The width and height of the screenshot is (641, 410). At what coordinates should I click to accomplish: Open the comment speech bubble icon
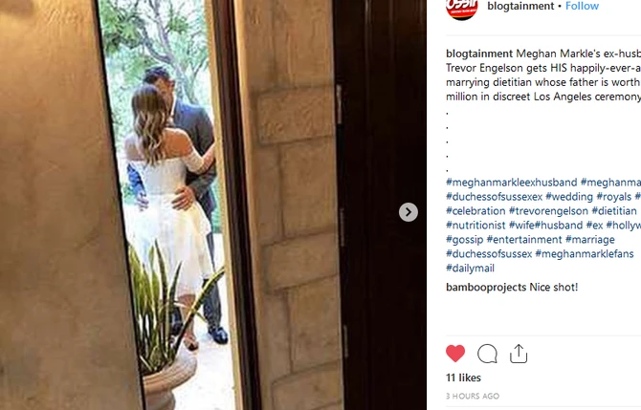tap(487, 354)
